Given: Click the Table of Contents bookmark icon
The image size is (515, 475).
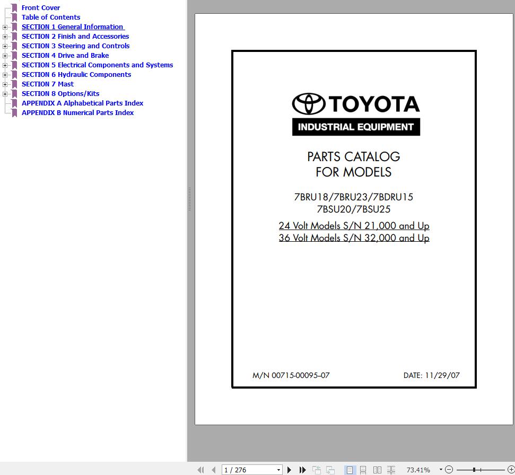Looking at the screenshot, I should pyautogui.click(x=14, y=17).
